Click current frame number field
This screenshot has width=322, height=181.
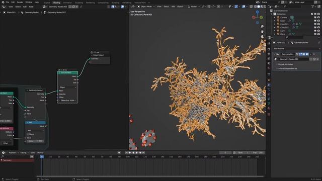pos(225,153)
